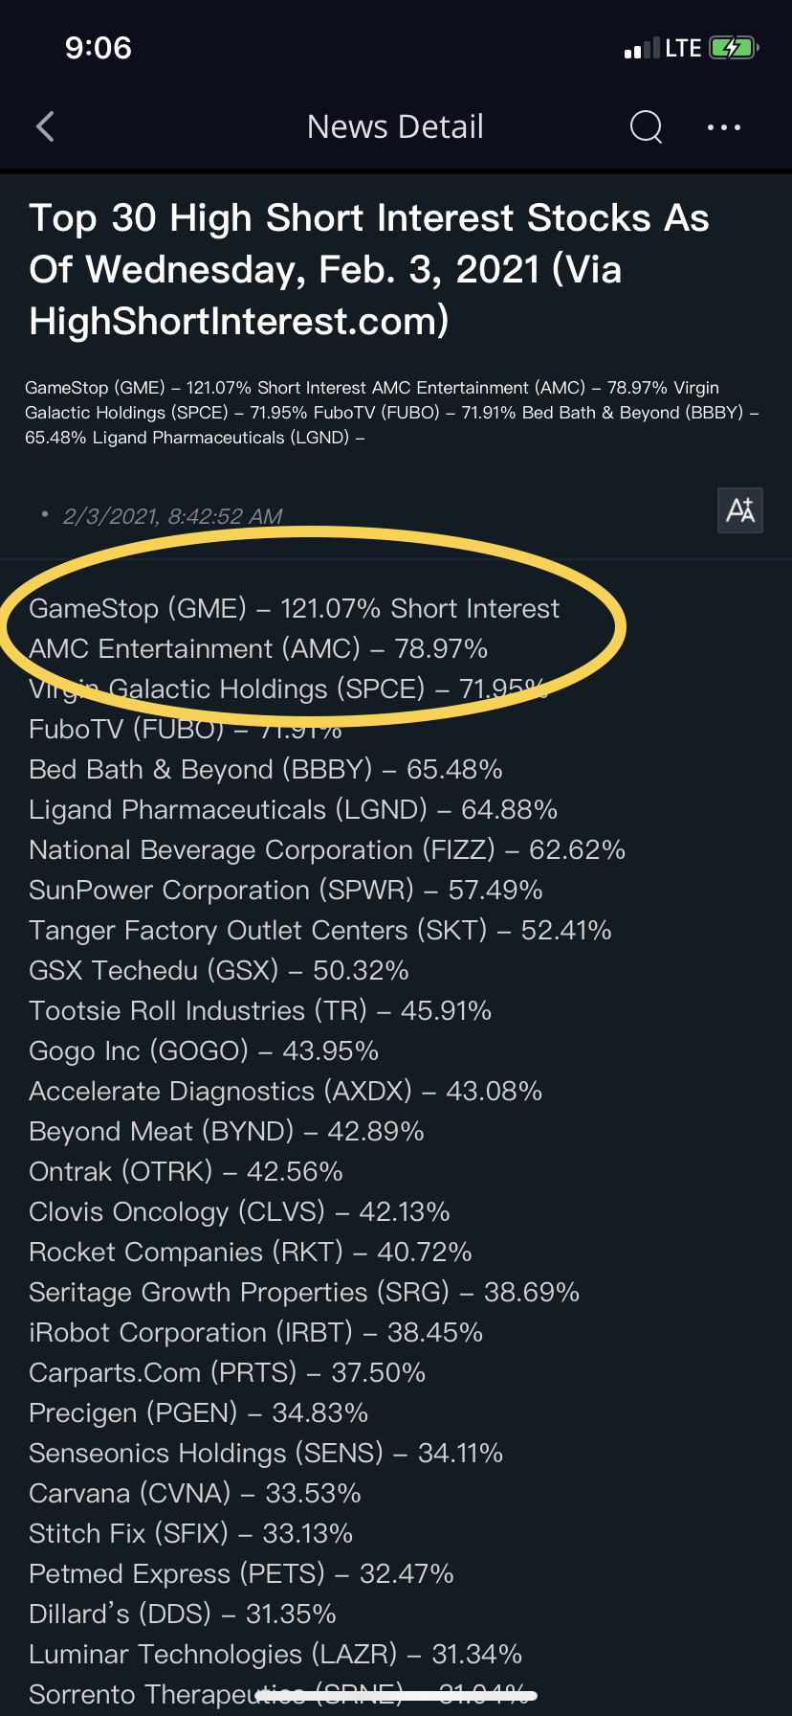Screen dimensions: 792x1716
Task: Tap the LTE network indicator
Action: [683, 48]
